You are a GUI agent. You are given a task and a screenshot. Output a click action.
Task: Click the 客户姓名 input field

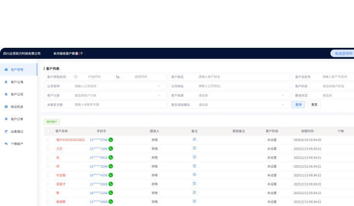tap(242, 77)
